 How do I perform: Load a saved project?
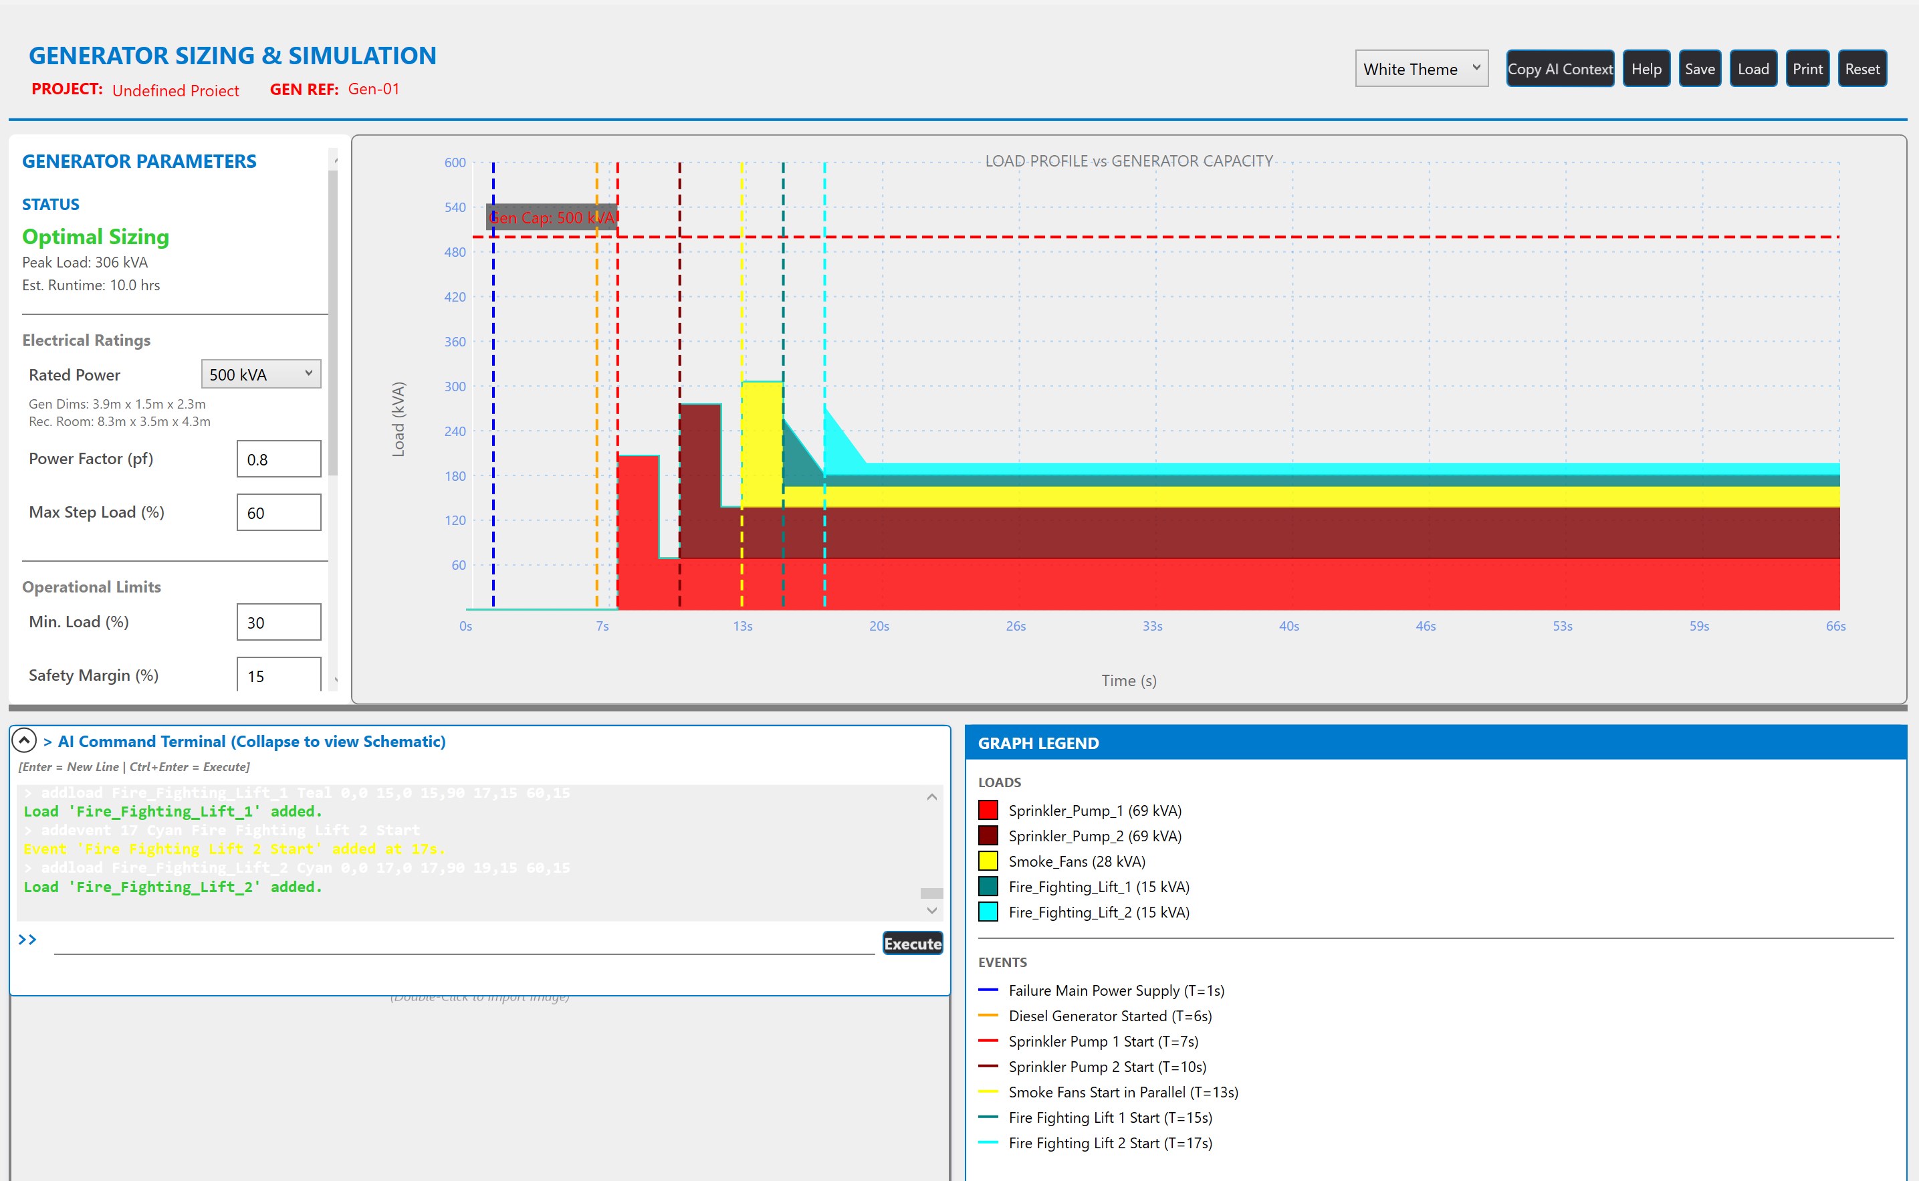(1753, 69)
